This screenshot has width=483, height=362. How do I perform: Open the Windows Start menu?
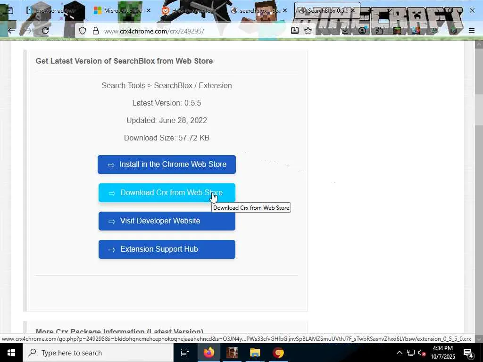coord(11,353)
